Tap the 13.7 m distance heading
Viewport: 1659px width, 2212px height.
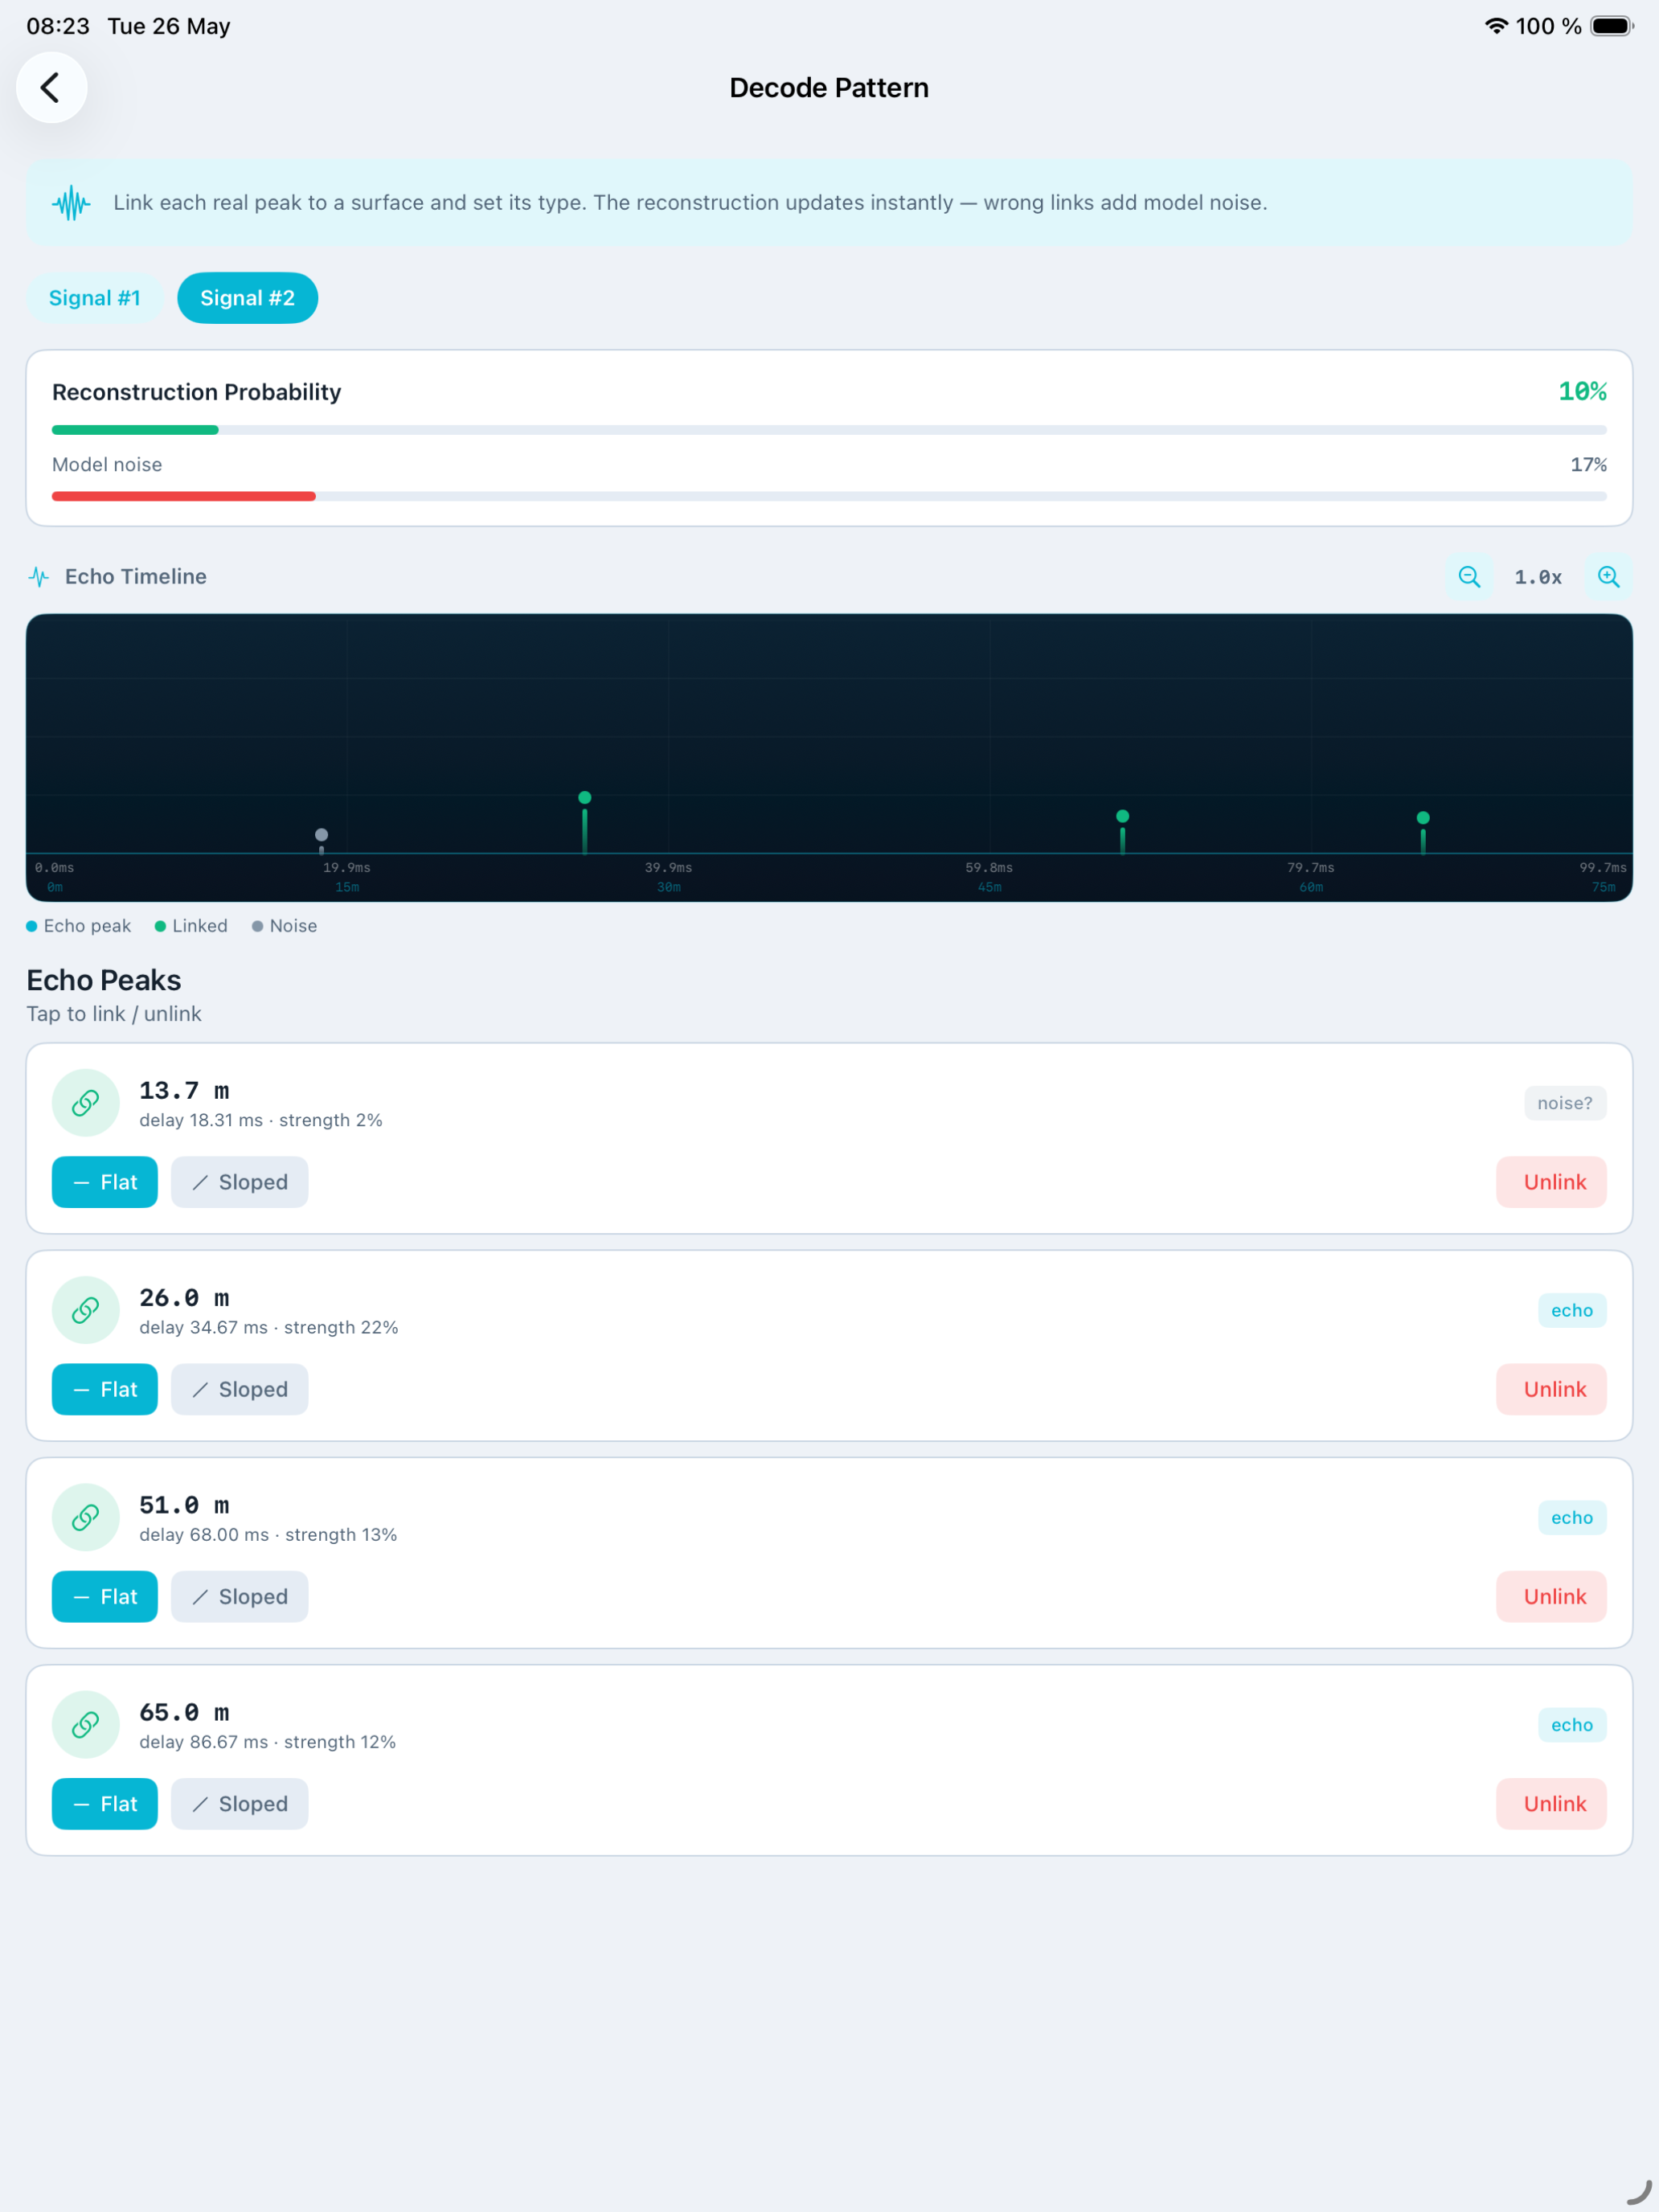pos(184,1091)
